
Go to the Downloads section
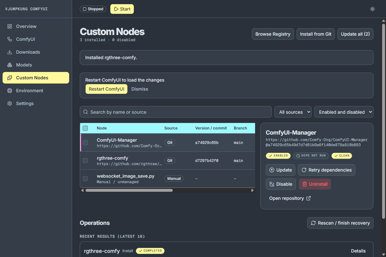tap(36, 52)
